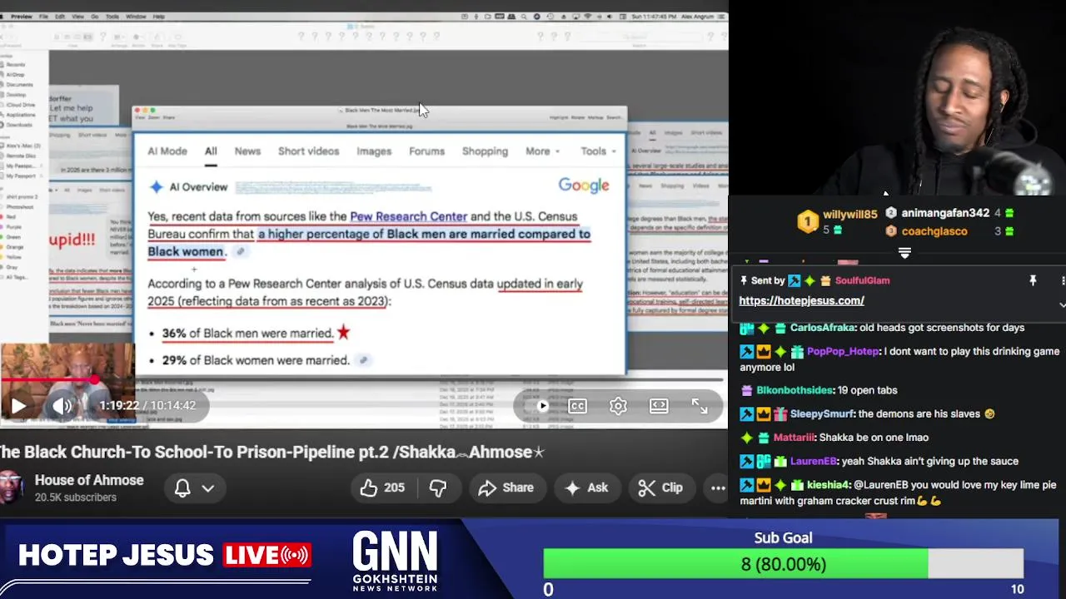The image size is (1066, 599).
Task: Open House of Ahmose channel name
Action: 89,480
